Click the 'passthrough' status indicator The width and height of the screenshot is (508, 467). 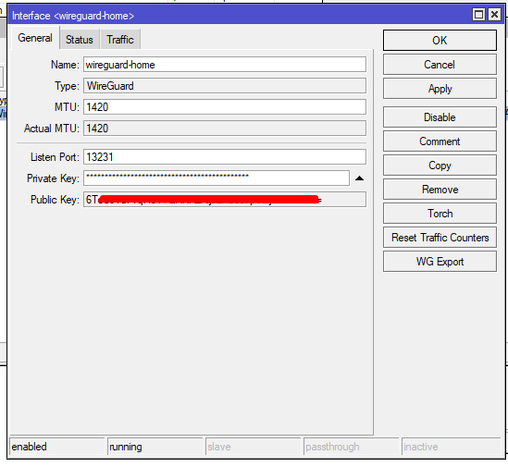(x=352, y=447)
